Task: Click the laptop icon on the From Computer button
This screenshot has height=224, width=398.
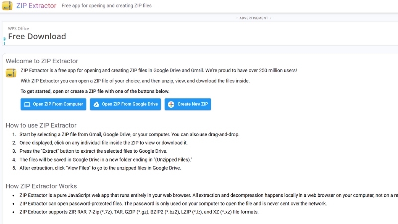Action: (x=27, y=104)
